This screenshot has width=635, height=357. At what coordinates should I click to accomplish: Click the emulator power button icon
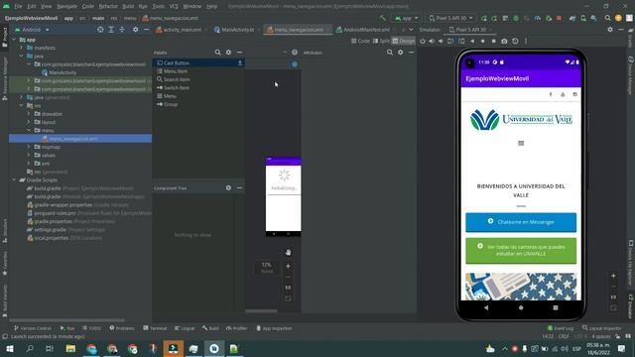pyautogui.click(x=423, y=41)
